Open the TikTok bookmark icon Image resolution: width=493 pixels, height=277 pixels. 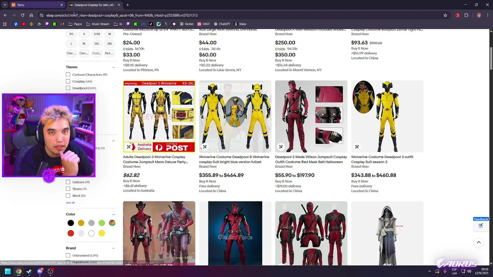click(x=151, y=24)
